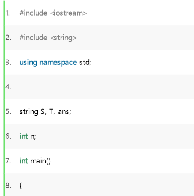This screenshot has width=194, height=196.
Task: Click 'std;' on line 3
Action: (x=85, y=62)
